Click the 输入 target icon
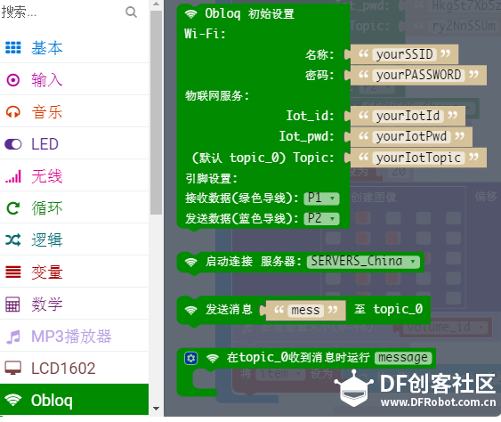Viewport: 501px width, 422px height. [13, 80]
